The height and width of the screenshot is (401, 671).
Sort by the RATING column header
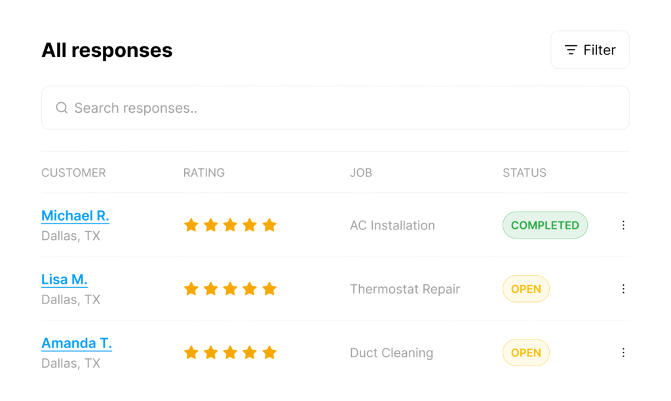tap(204, 172)
